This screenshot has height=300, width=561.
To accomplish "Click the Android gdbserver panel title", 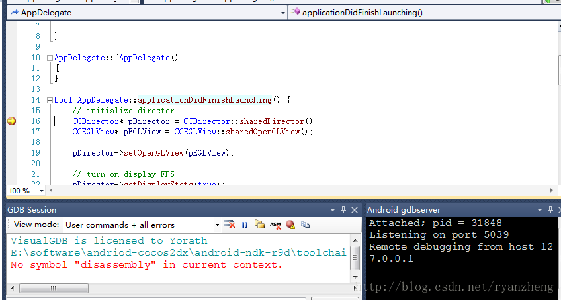I will (404, 210).
